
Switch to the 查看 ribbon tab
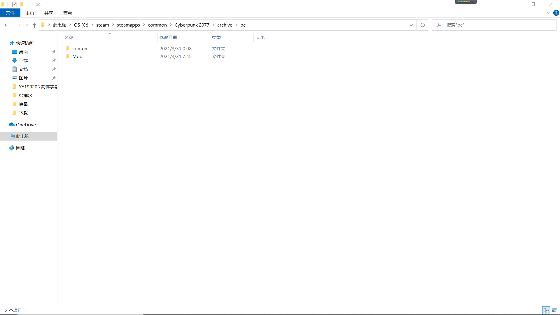tap(67, 13)
